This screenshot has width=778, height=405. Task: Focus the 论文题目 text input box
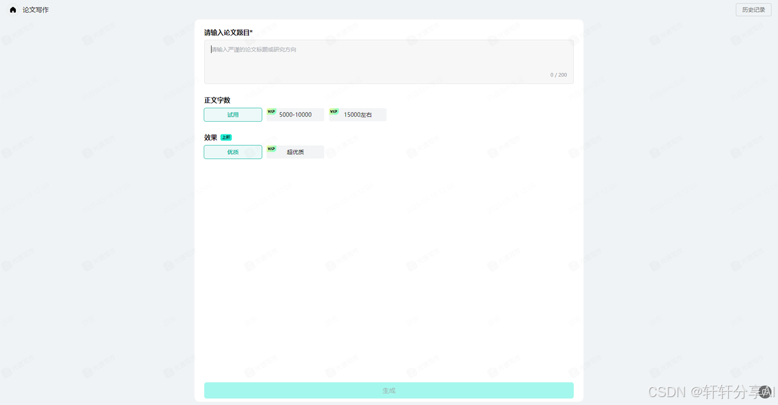[389, 61]
